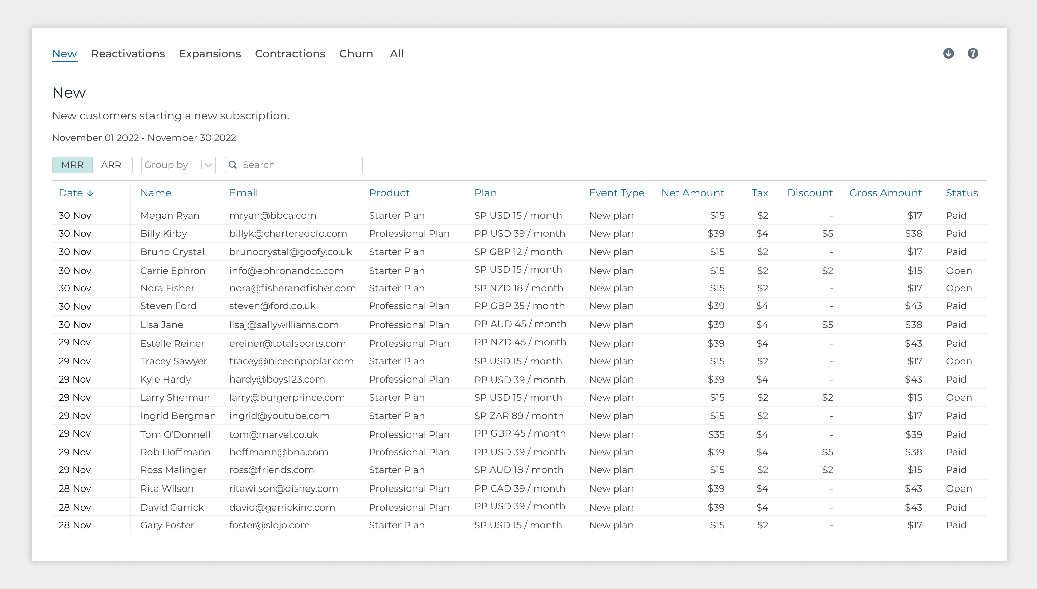Click plan PP CAD 39 / month
1037x589 pixels.
click(x=520, y=488)
